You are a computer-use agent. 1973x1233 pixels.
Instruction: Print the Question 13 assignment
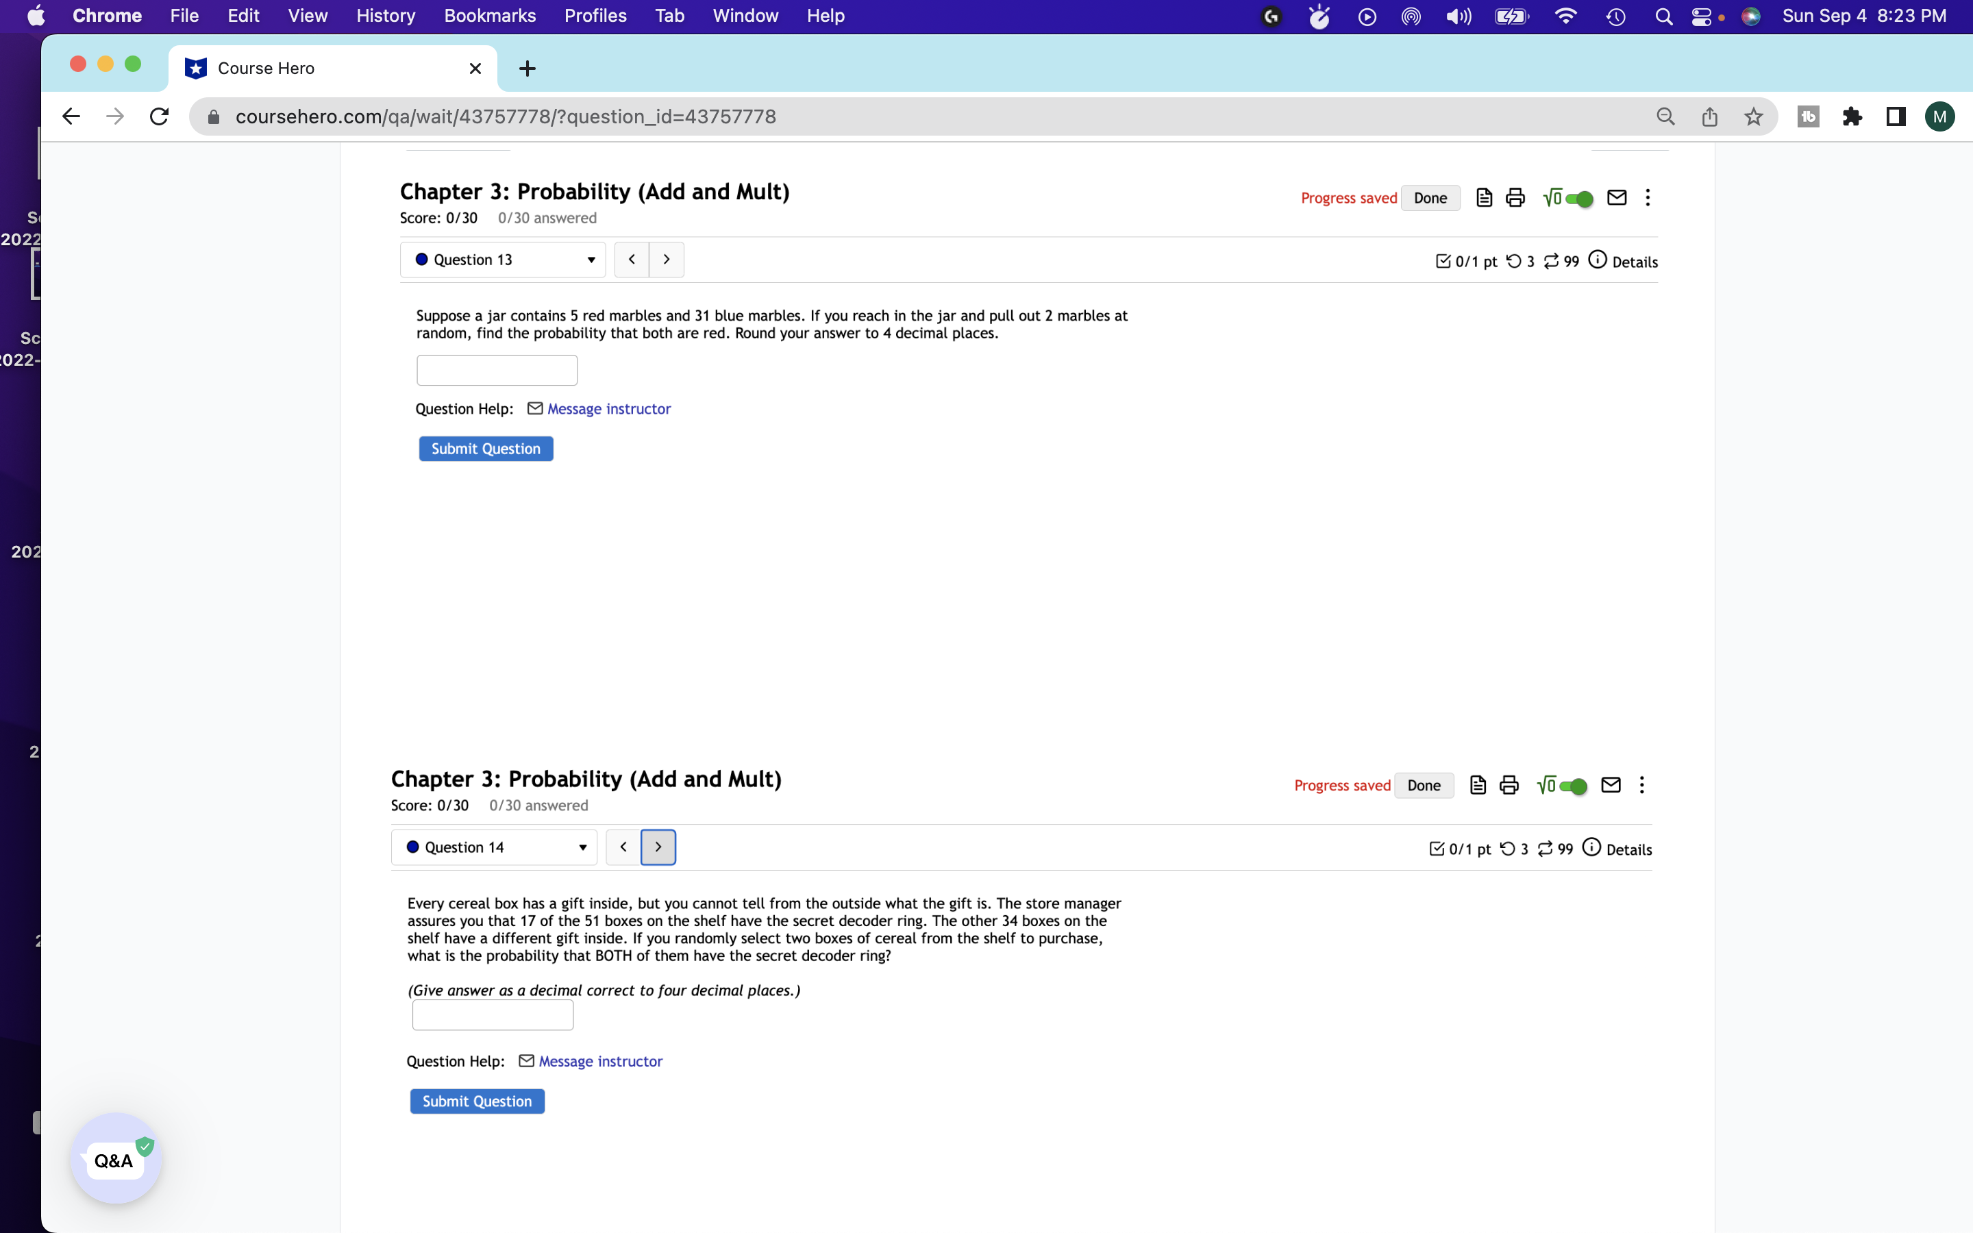point(1515,197)
